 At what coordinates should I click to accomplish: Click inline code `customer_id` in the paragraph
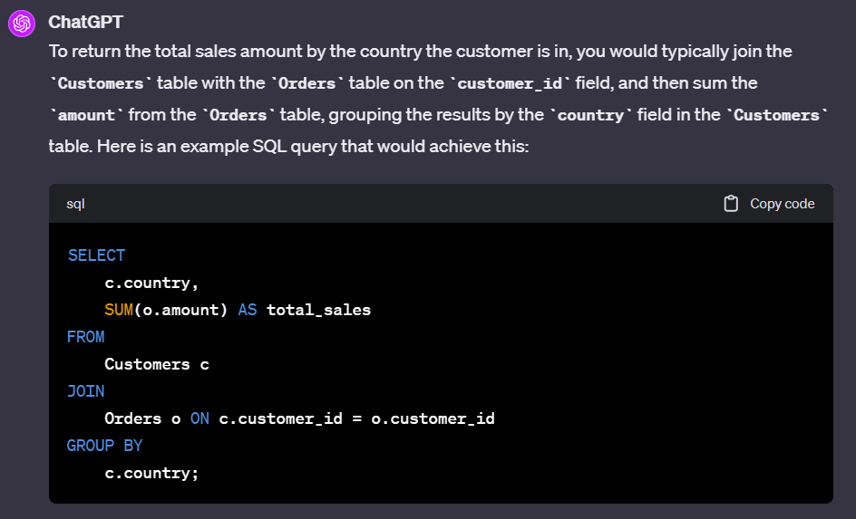pos(511,83)
